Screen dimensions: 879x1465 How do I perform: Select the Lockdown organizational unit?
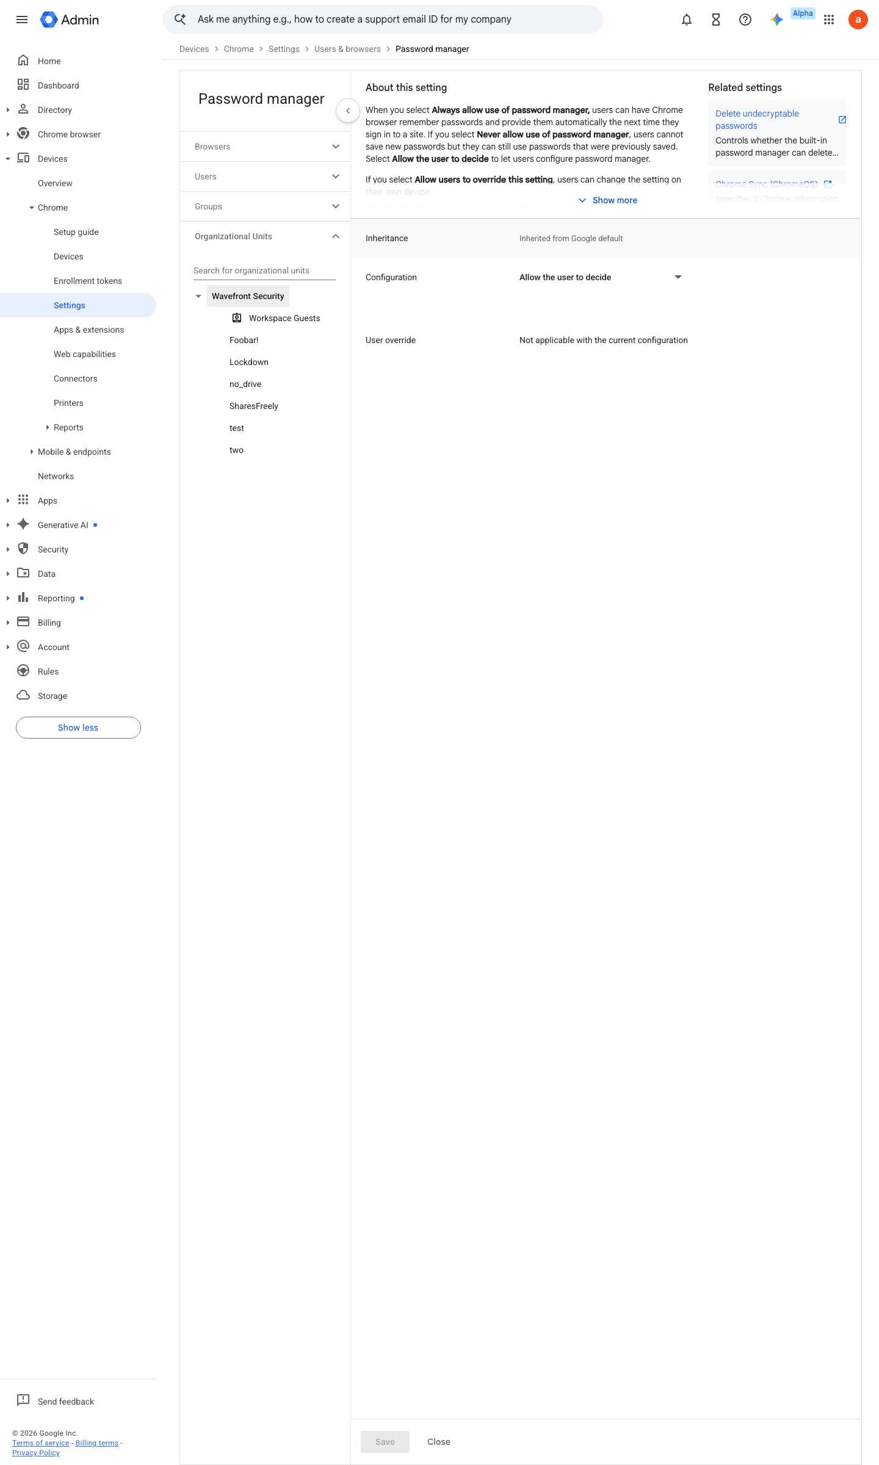pos(249,362)
